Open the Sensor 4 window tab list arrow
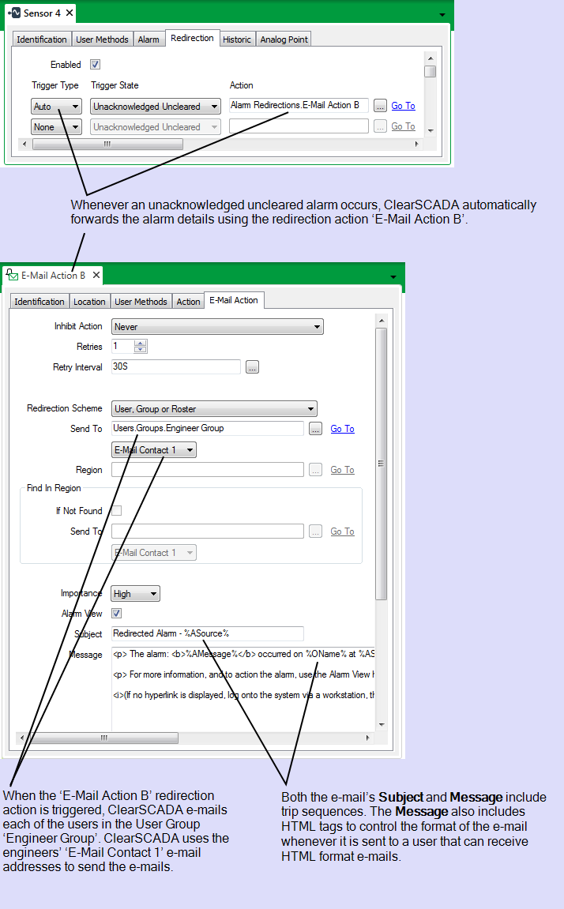 pyautogui.click(x=442, y=14)
